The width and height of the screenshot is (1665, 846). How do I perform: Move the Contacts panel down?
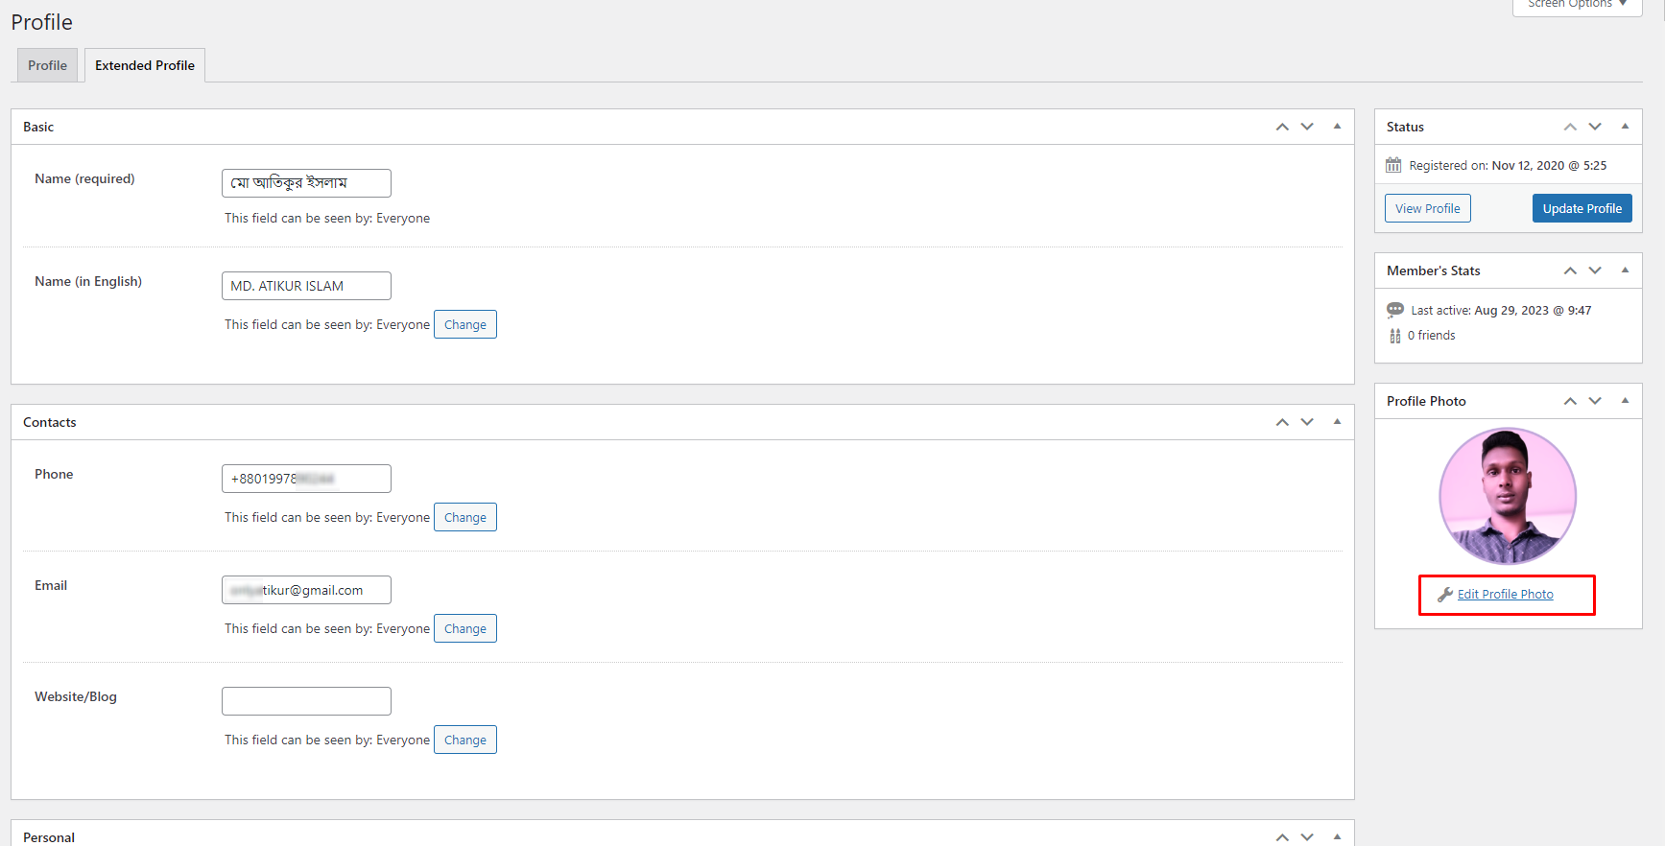[1307, 422]
